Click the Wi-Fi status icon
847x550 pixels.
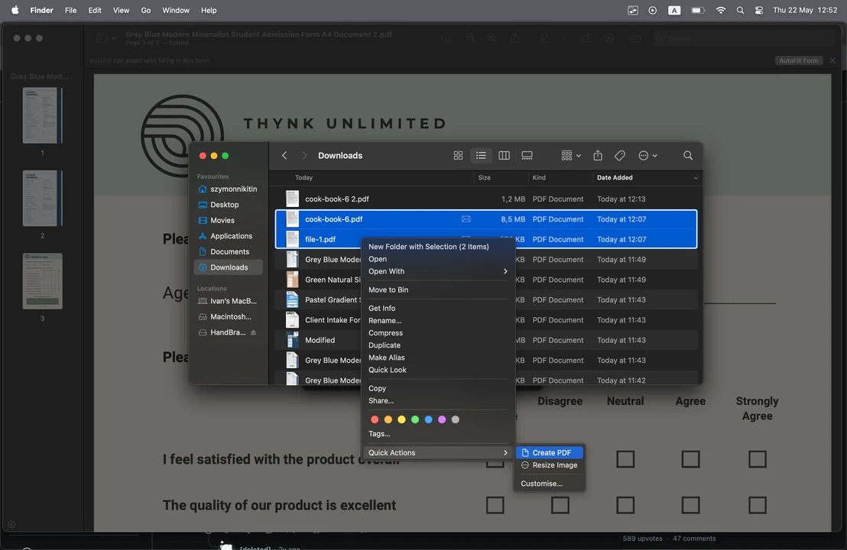coord(721,10)
